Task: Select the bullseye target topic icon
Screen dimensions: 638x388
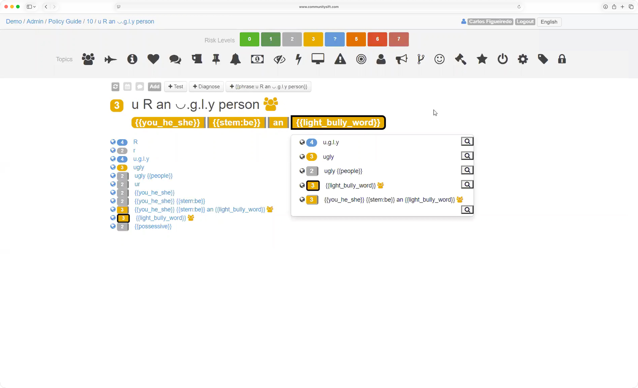Action: click(361, 59)
